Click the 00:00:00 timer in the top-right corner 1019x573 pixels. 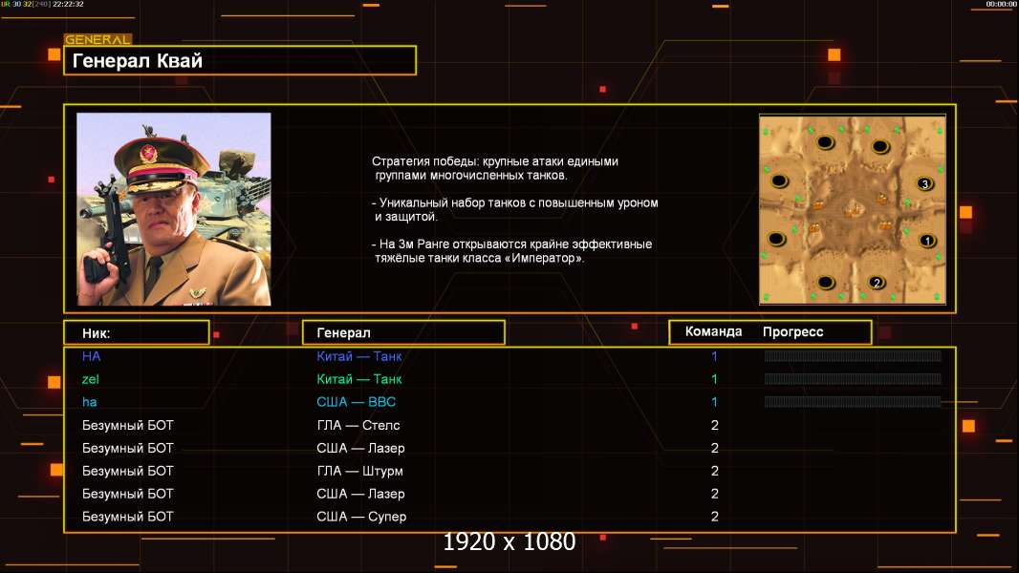[1001, 4]
